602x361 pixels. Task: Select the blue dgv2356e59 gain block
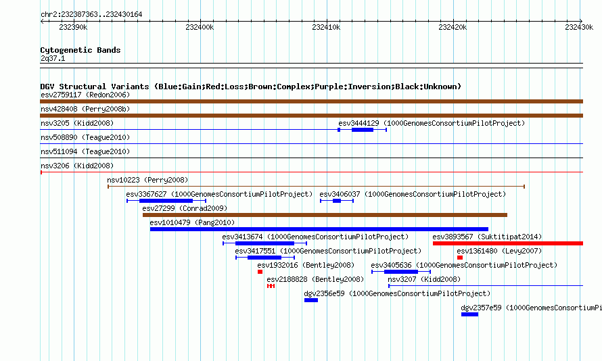tap(311, 300)
